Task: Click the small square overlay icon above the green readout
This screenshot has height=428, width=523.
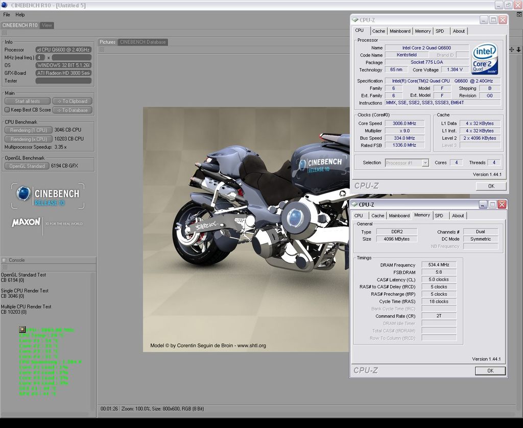Action: (x=22, y=329)
